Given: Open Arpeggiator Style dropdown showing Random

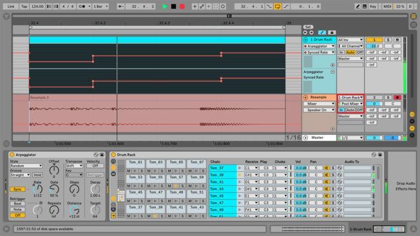Looking at the screenshot, I should click(26, 166).
